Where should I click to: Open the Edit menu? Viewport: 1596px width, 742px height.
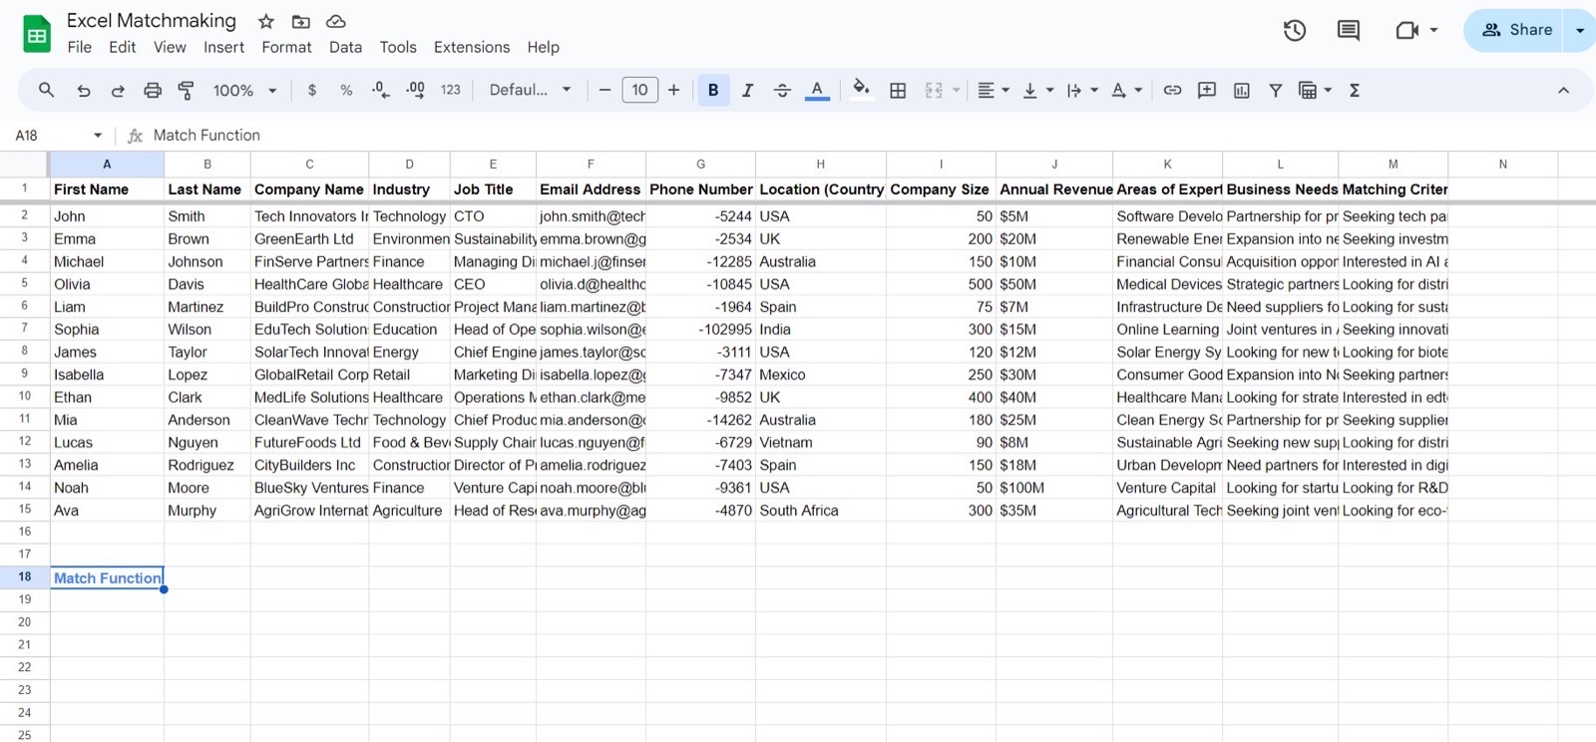pyautogui.click(x=123, y=47)
